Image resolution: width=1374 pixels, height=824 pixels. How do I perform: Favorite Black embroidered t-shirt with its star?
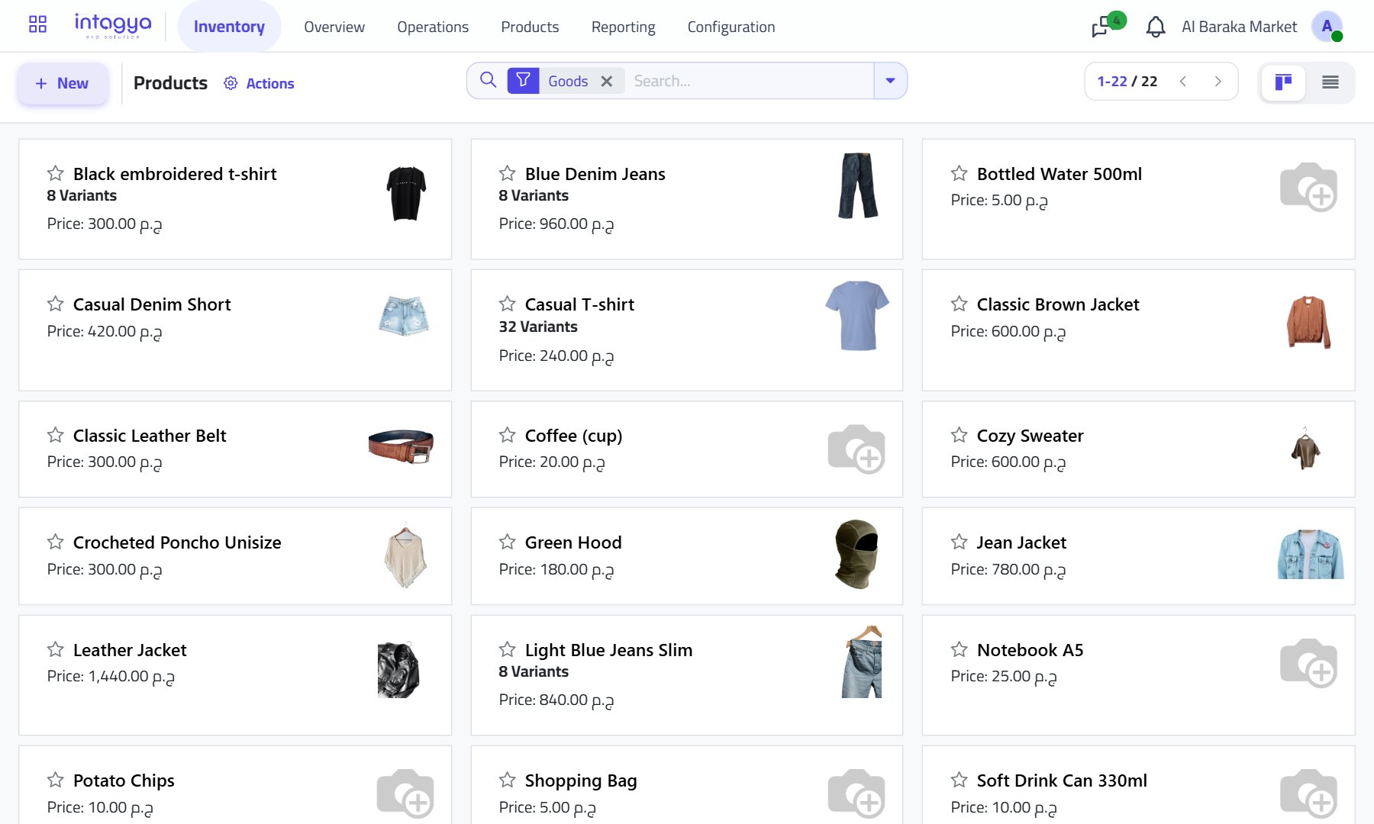click(55, 173)
